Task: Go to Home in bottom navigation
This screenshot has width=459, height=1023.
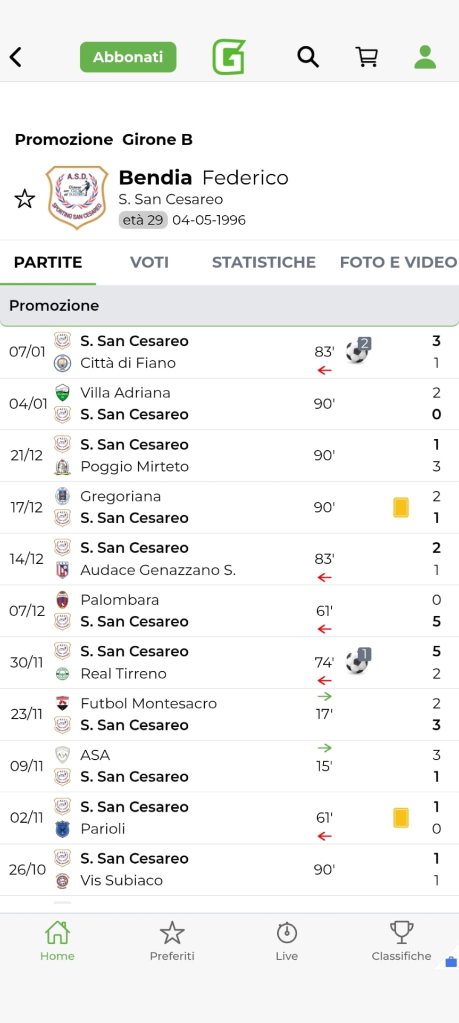Action: point(57,941)
